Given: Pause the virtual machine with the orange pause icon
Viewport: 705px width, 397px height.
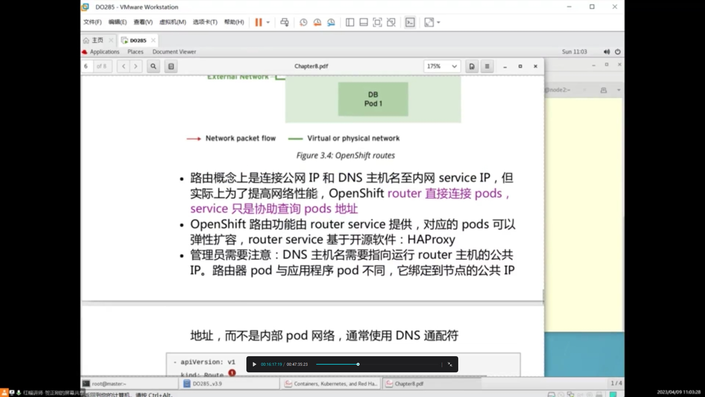Looking at the screenshot, I should 258,22.
